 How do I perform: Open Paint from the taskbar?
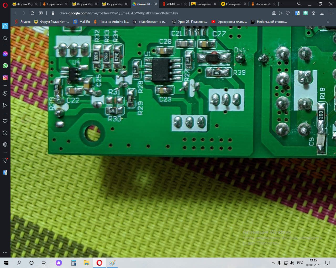tap(112, 263)
